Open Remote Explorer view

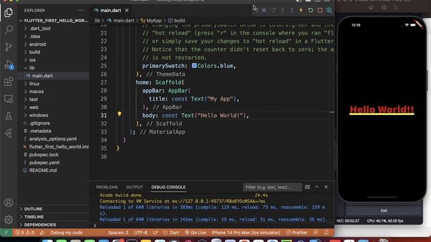[x=8, y=99]
